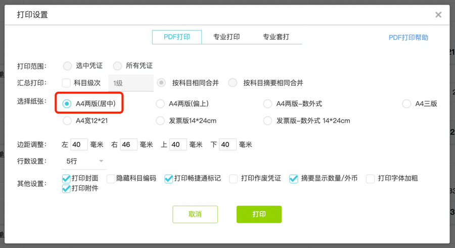Expand the 行数设置 dropdown
The width and height of the screenshot is (455, 248).
(x=85, y=161)
